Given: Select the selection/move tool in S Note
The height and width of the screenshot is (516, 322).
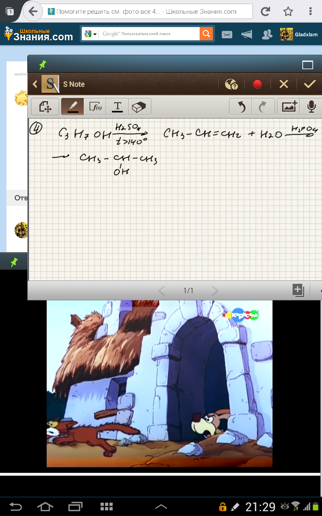Looking at the screenshot, I should (45, 107).
